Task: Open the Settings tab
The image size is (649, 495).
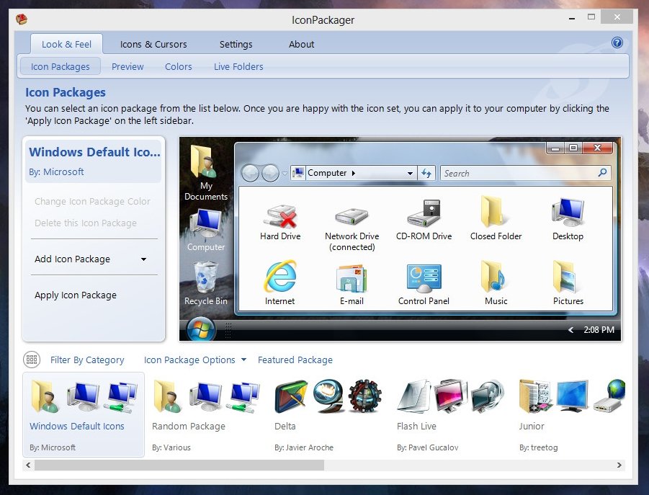Action: tap(236, 44)
